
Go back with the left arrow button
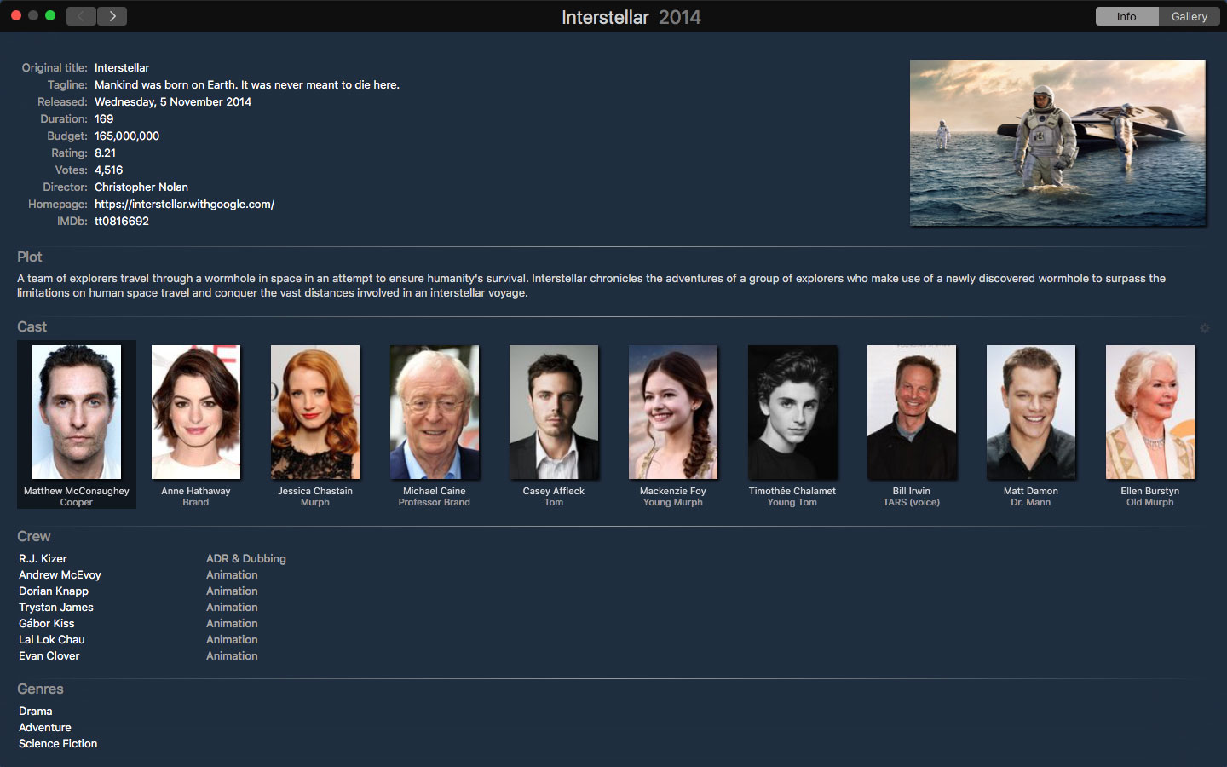[81, 16]
